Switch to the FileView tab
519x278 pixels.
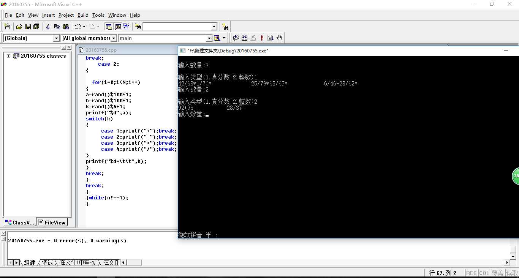[52, 223]
